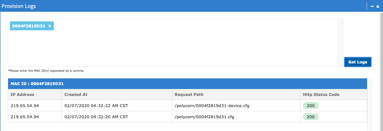Open the /polycom/0004f2819d31-device.cfg request path
The width and height of the screenshot is (383, 131).
click(212, 106)
